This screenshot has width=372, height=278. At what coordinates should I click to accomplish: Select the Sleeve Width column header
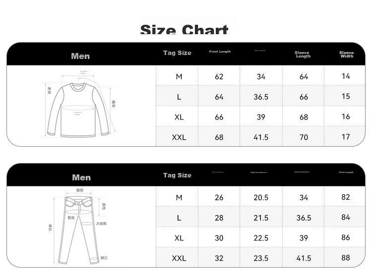pos(346,55)
